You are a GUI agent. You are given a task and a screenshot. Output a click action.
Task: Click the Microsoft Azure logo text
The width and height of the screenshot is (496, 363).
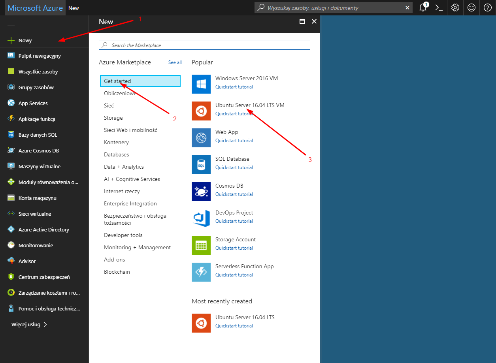pyautogui.click(x=35, y=8)
